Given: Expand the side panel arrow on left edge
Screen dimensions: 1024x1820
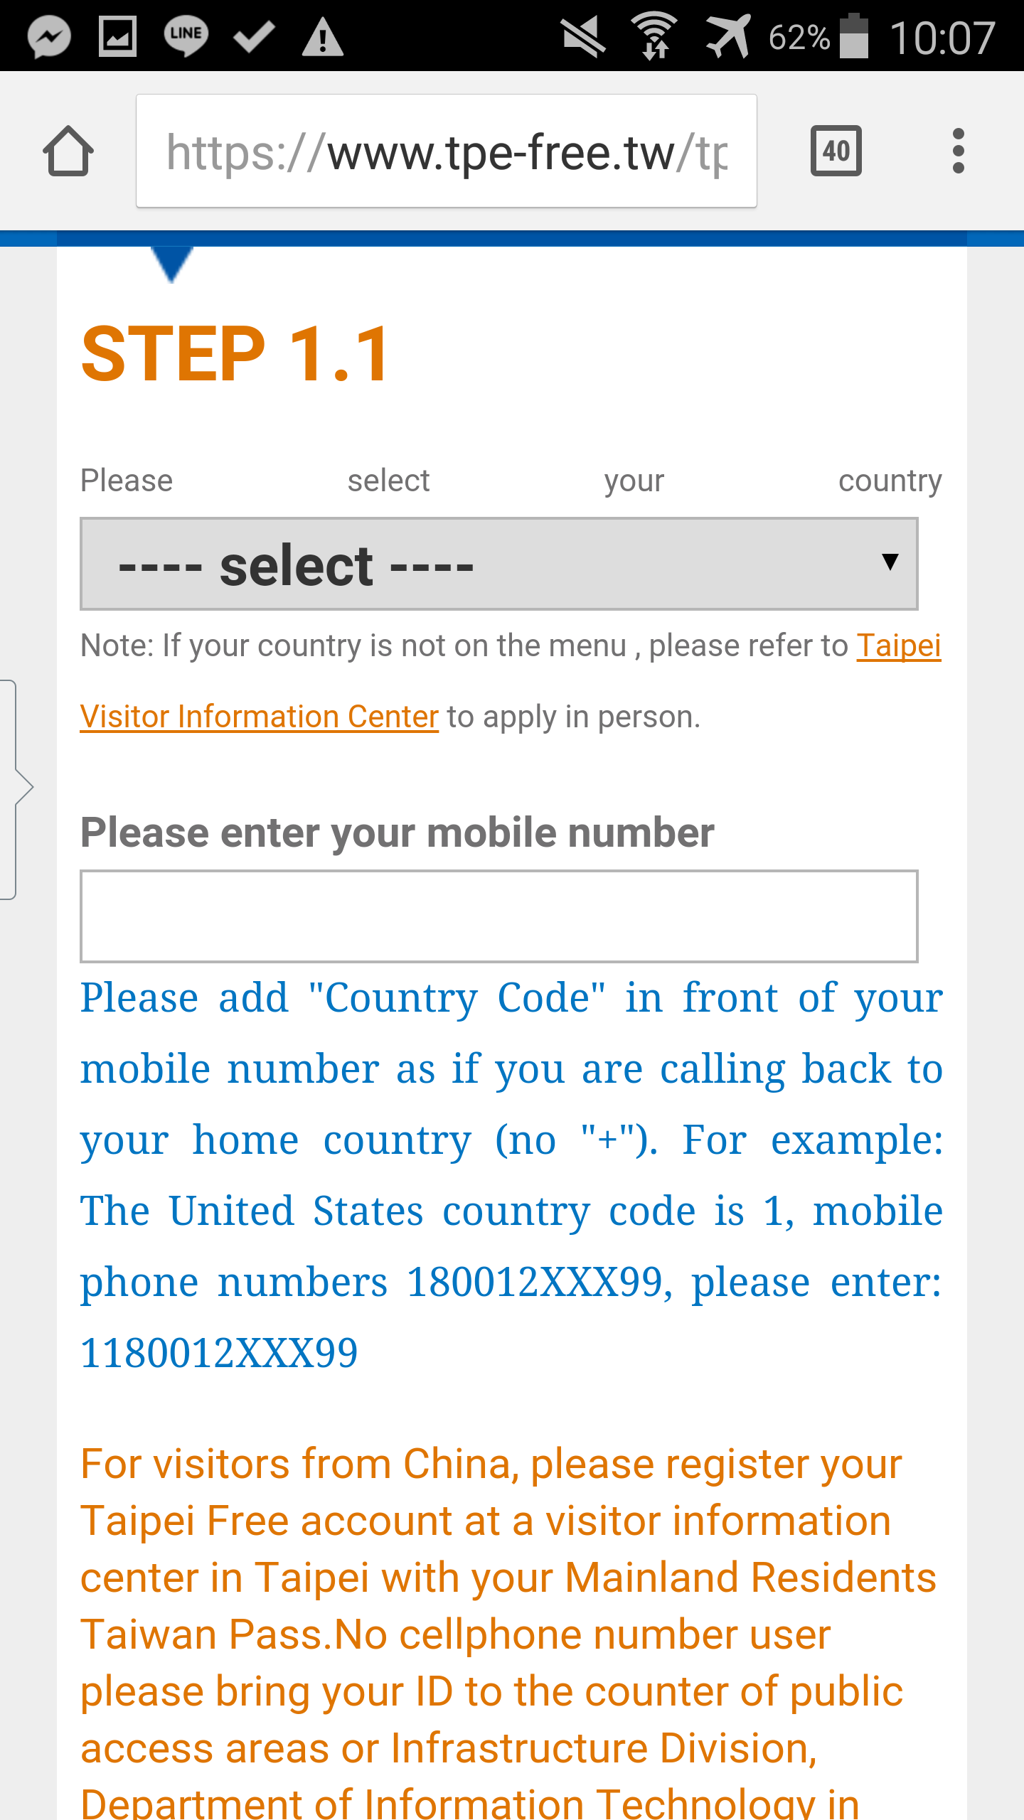Looking at the screenshot, I should 17,789.
